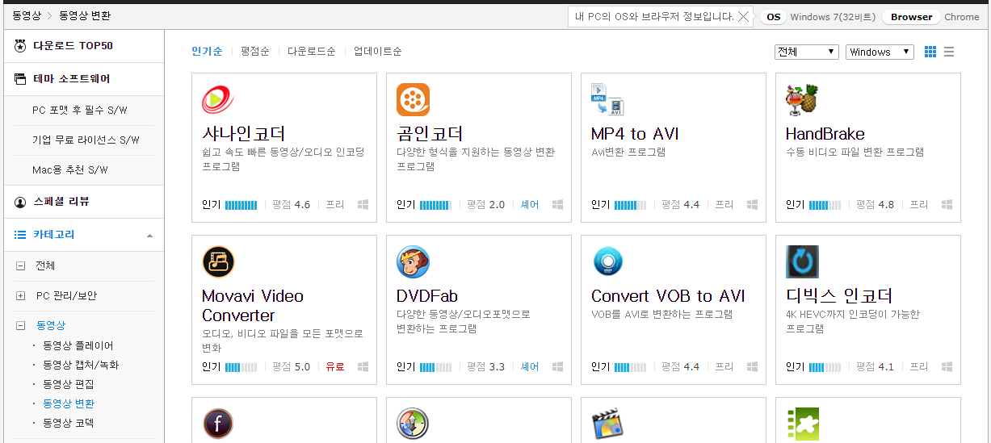991x443 pixels.
Task: Open 기업 무료 라이선스 S/W
Action: click(x=86, y=140)
